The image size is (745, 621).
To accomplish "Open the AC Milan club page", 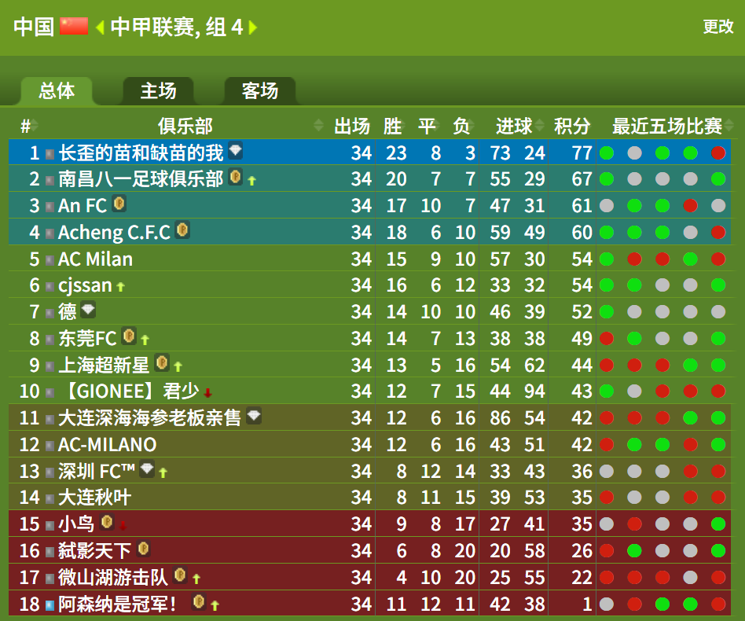I will pyautogui.click(x=95, y=259).
